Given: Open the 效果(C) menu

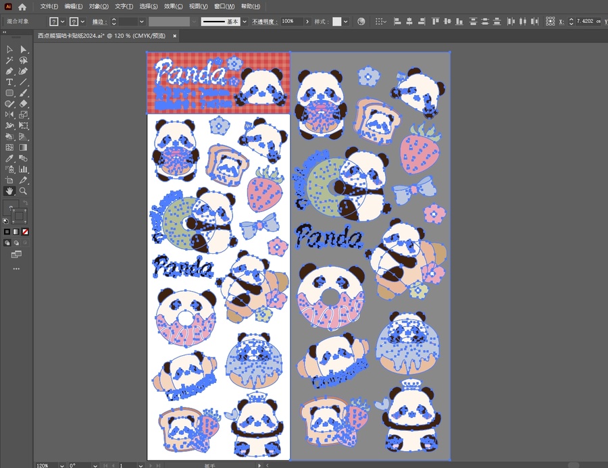Looking at the screenshot, I should pyautogui.click(x=174, y=6).
